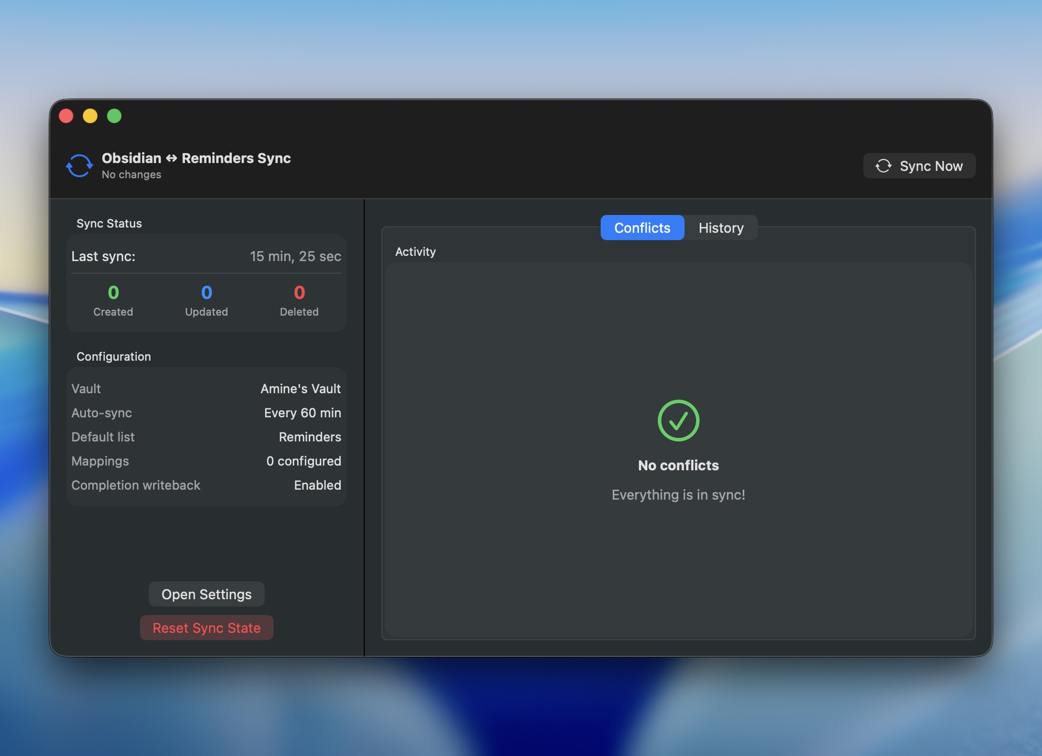Viewport: 1042px width, 756px height.
Task: Switch to the Conflicts tab
Action: [x=642, y=228]
